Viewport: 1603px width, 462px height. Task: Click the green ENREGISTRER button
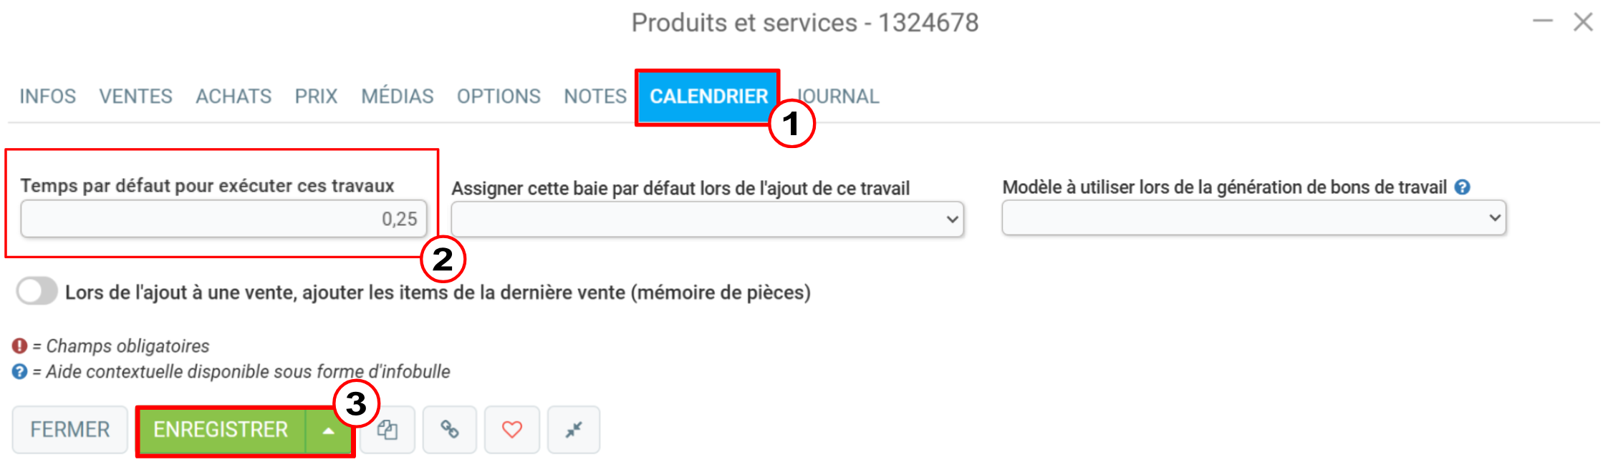(221, 431)
